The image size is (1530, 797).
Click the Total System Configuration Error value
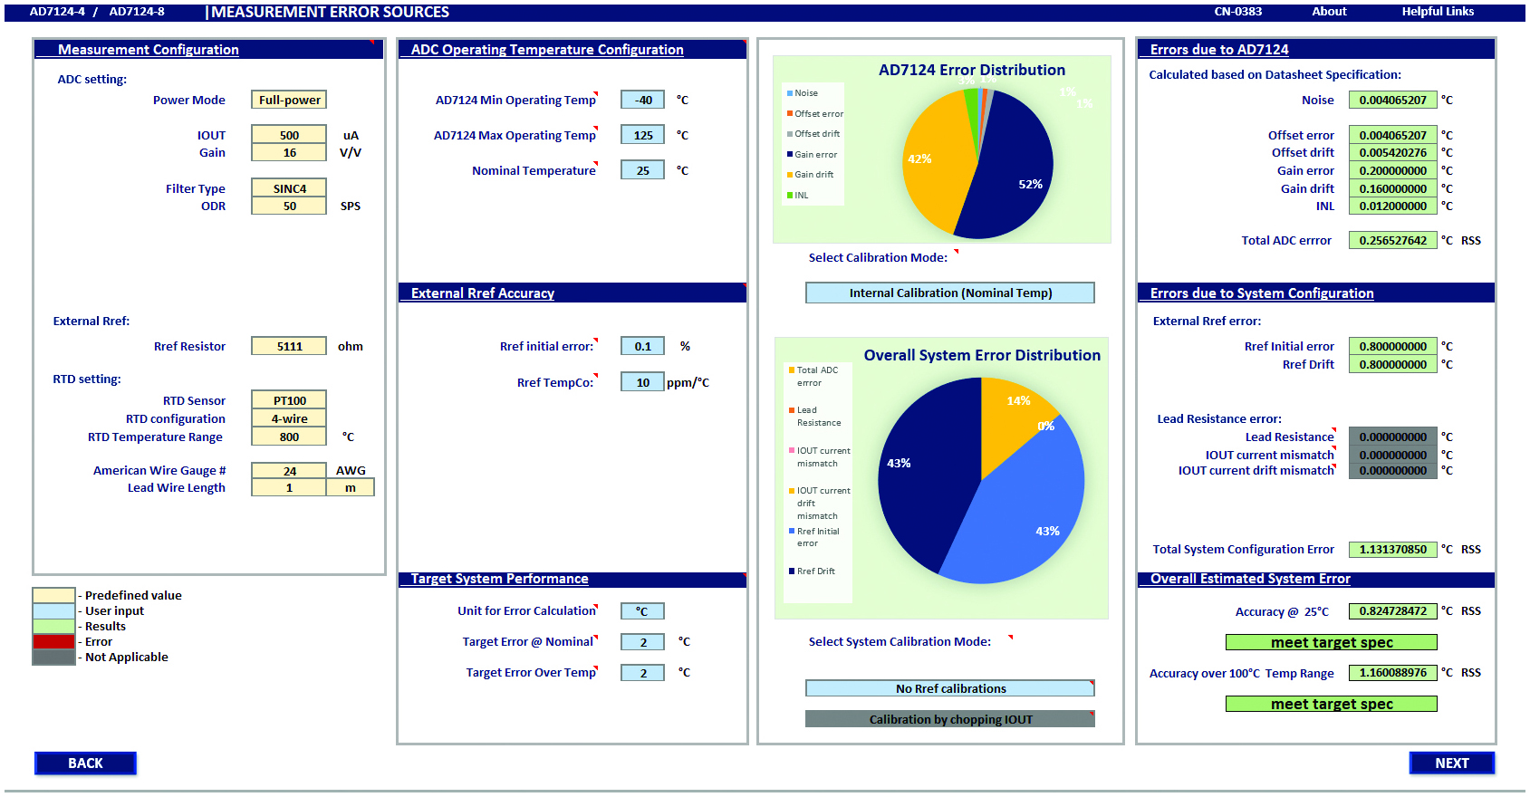point(1393,549)
